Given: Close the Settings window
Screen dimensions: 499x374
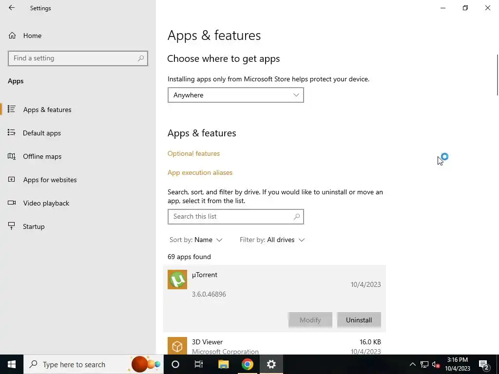Looking at the screenshot, I should click(x=487, y=8).
